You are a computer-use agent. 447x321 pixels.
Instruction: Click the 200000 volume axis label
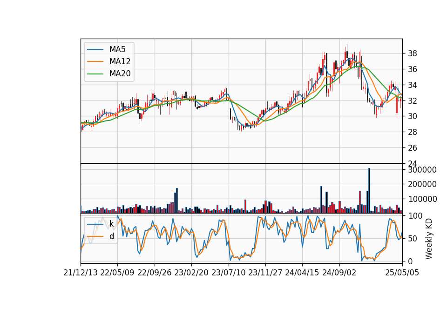click(x=422, y=185)
